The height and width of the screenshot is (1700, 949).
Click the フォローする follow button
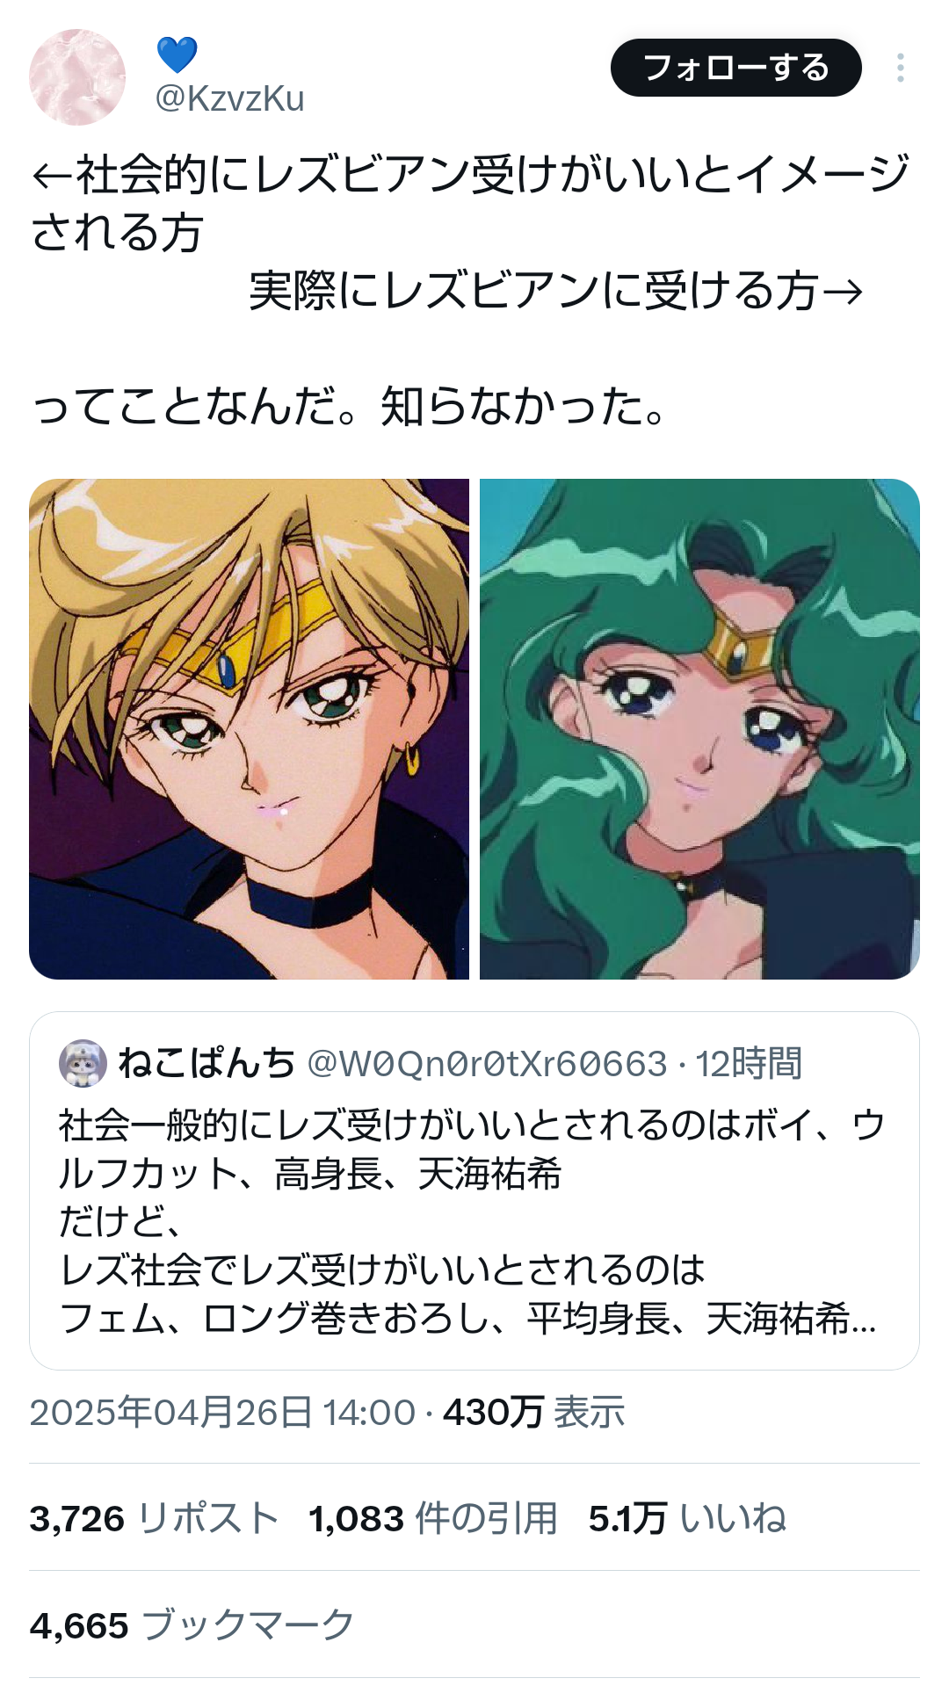pos(736,68)
